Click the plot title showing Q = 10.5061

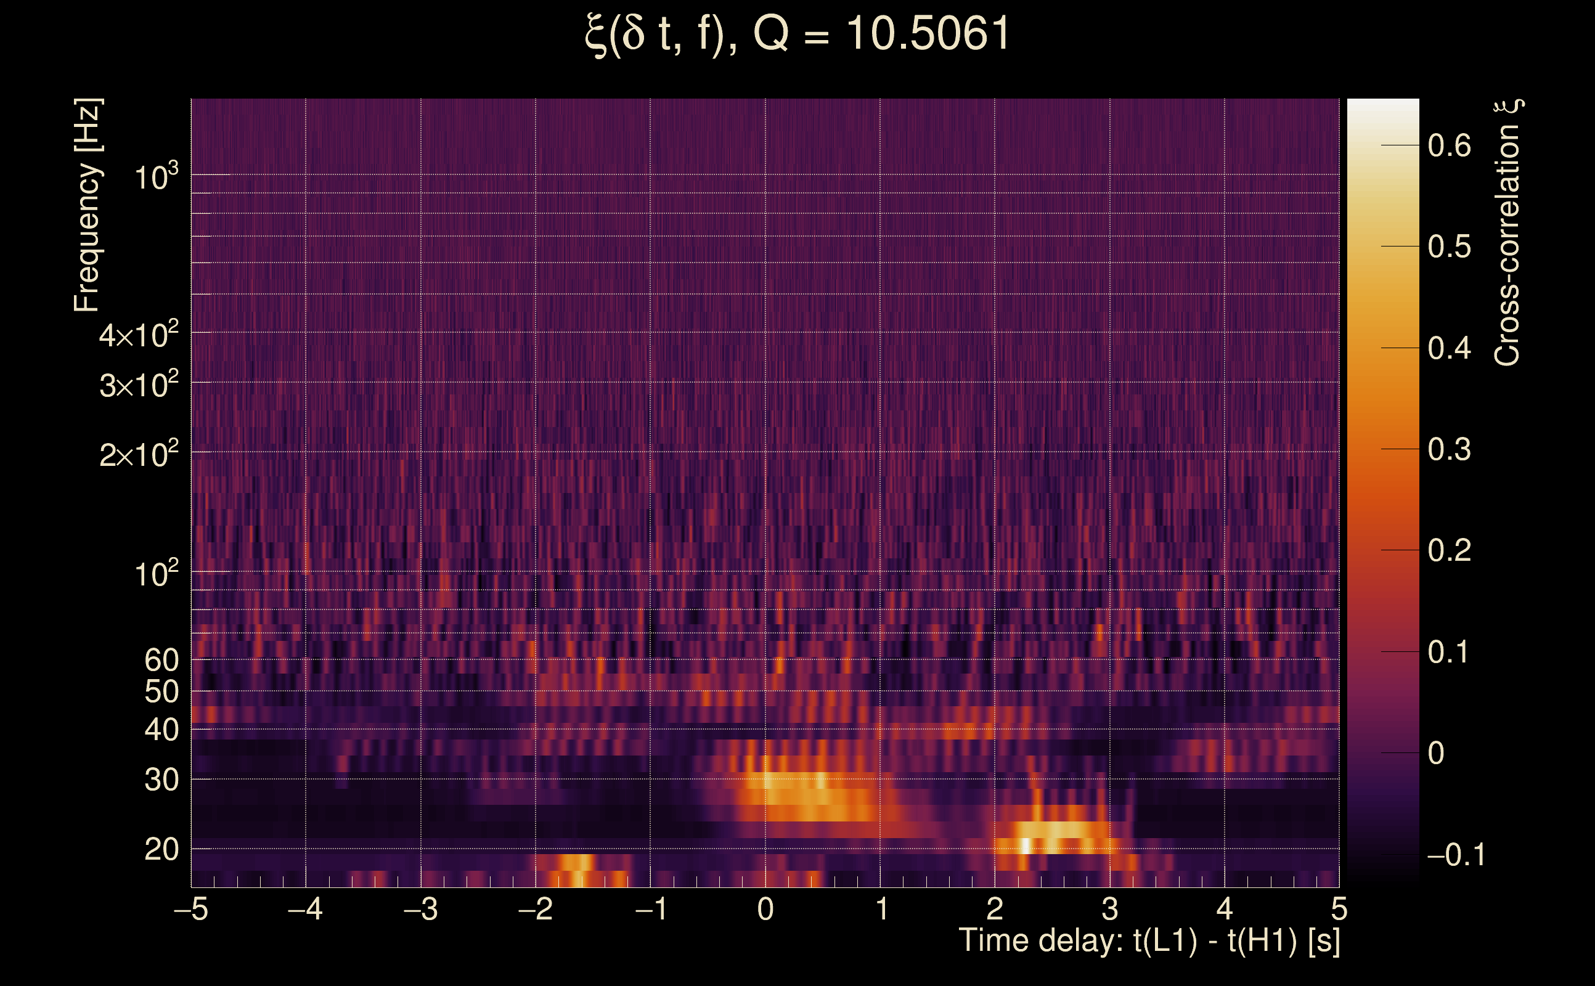point(797,34)
